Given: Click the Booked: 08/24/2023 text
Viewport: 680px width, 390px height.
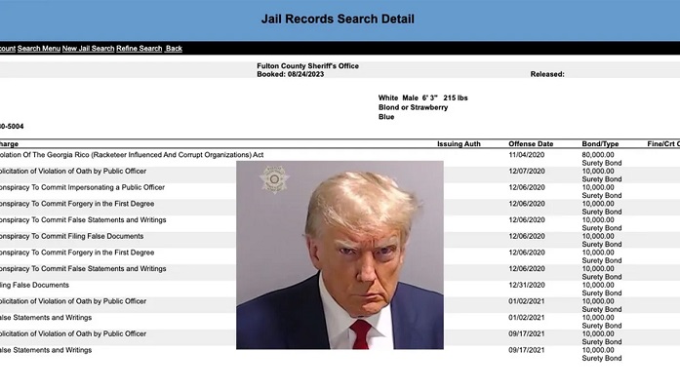Looking at the screenshot, I should click(293, 74).
